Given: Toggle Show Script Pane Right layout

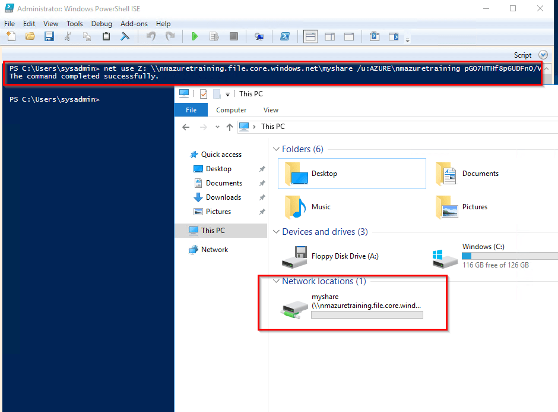Looking at the screenshot, I should (x=329, y=37).
